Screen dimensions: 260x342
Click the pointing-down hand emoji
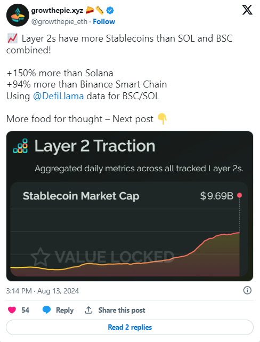click(x=162, y=119)
